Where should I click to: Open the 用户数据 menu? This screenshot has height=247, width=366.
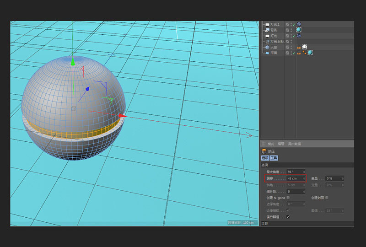pos(294,144)
